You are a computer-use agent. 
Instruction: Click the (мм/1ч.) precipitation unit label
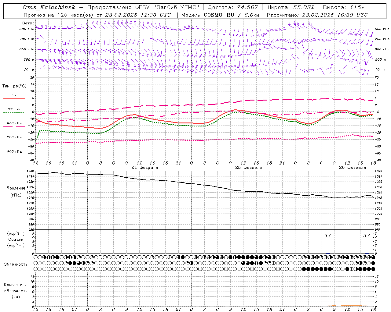point(16,245)
